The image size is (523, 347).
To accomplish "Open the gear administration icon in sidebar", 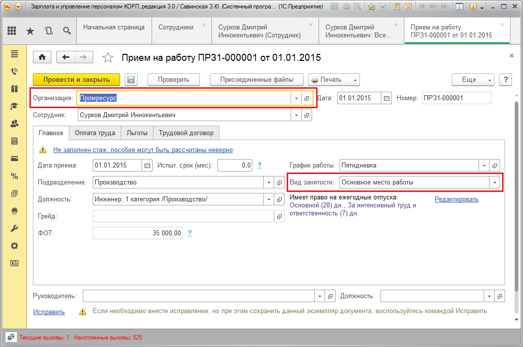I will [x=14, y=246].
